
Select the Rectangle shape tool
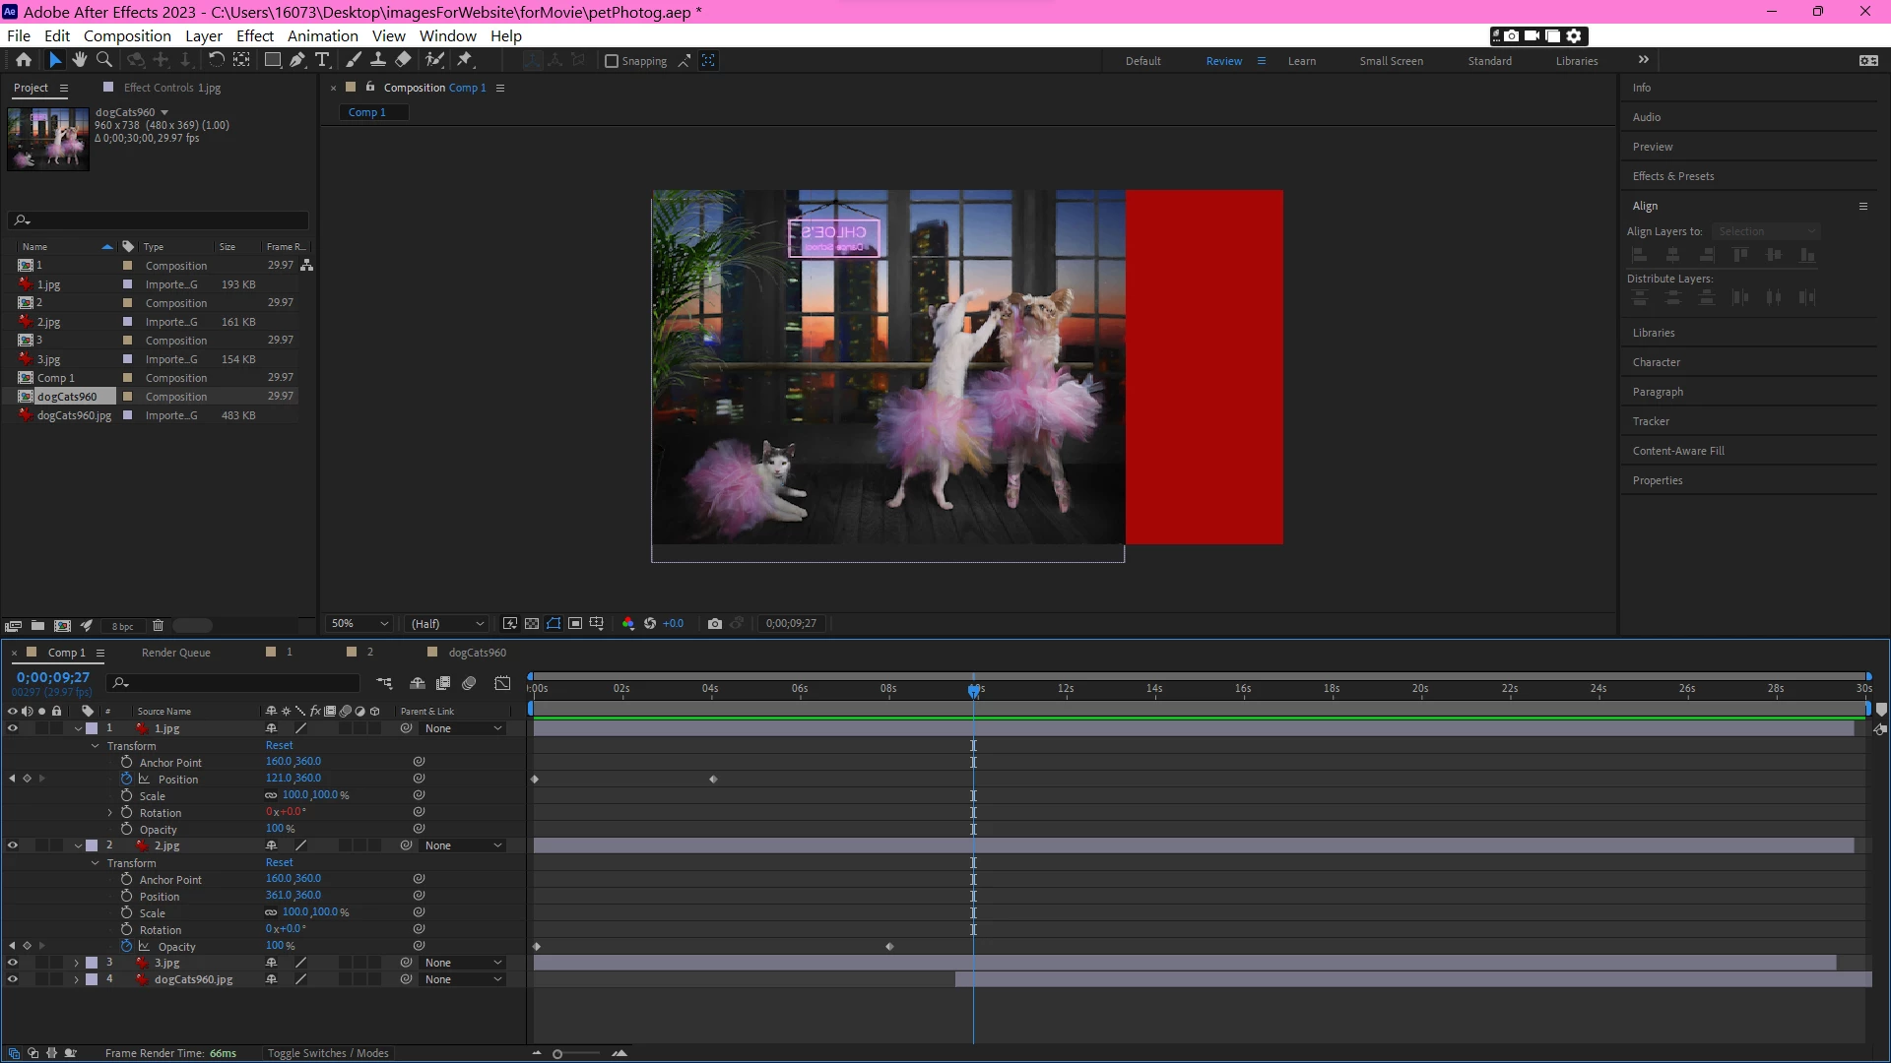click(x=273, y=60)
